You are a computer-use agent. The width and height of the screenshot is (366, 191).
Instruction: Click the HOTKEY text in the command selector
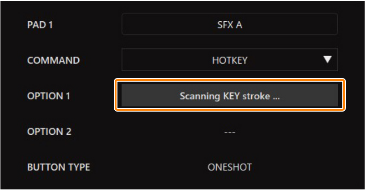230,60
